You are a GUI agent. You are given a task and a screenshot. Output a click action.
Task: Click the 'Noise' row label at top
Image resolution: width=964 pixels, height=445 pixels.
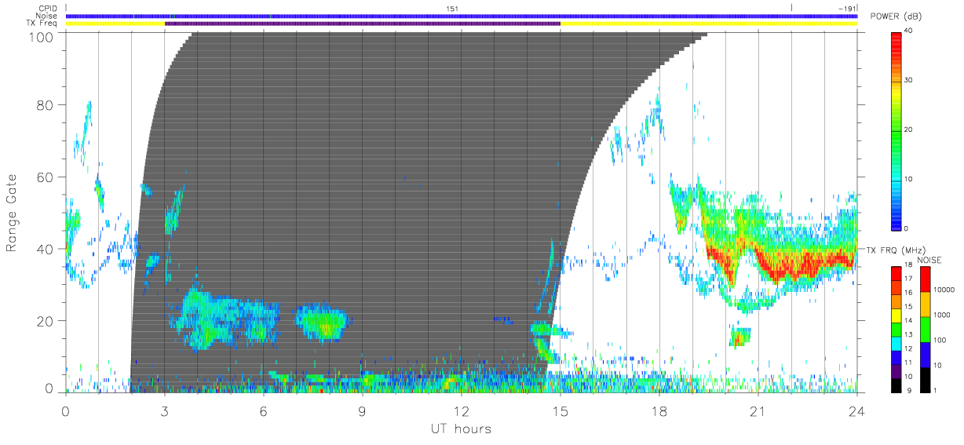[48, 16]
